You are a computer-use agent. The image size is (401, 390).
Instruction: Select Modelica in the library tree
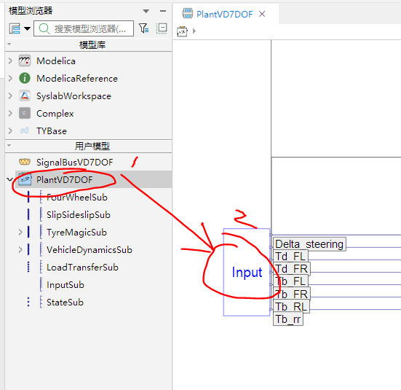point(56,61)
